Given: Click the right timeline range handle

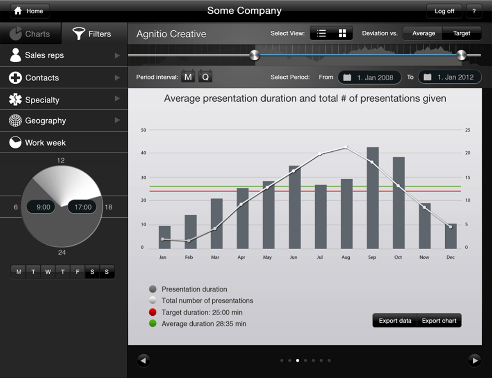Looking at the screenshot, I should coord(461,55).
